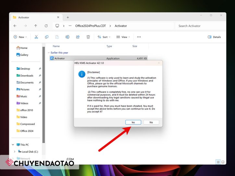The image size is (235, 176).
Task: Unpin Downloads from Quick access
Action: tap(40, 76)
